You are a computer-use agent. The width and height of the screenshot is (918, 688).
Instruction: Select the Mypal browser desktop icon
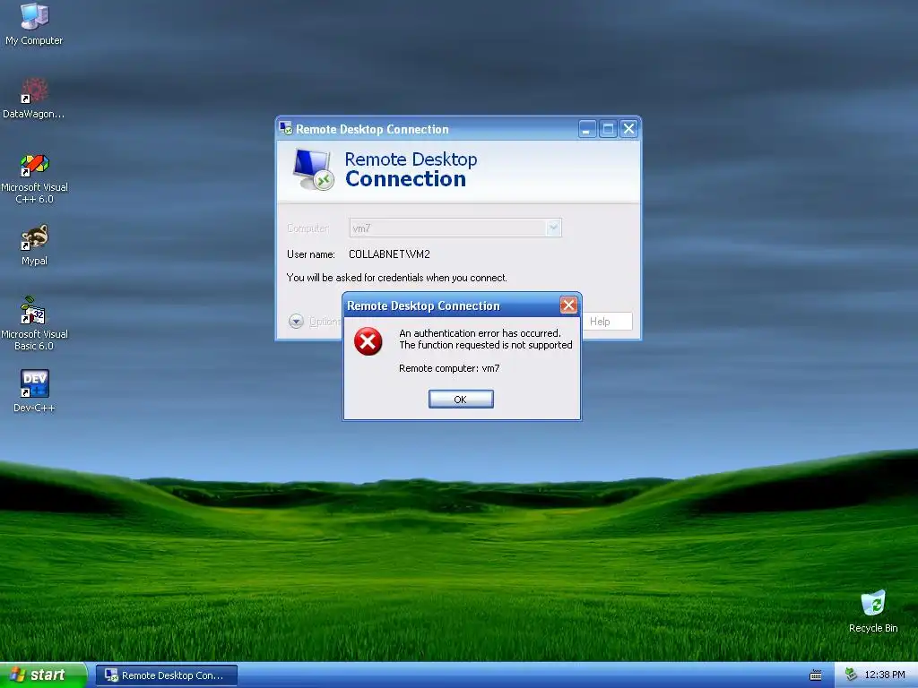34,245
